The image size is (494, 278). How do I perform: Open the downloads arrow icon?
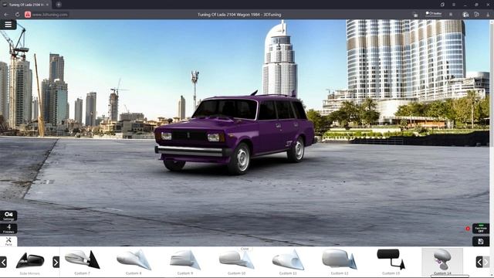(x=488, y=15)
